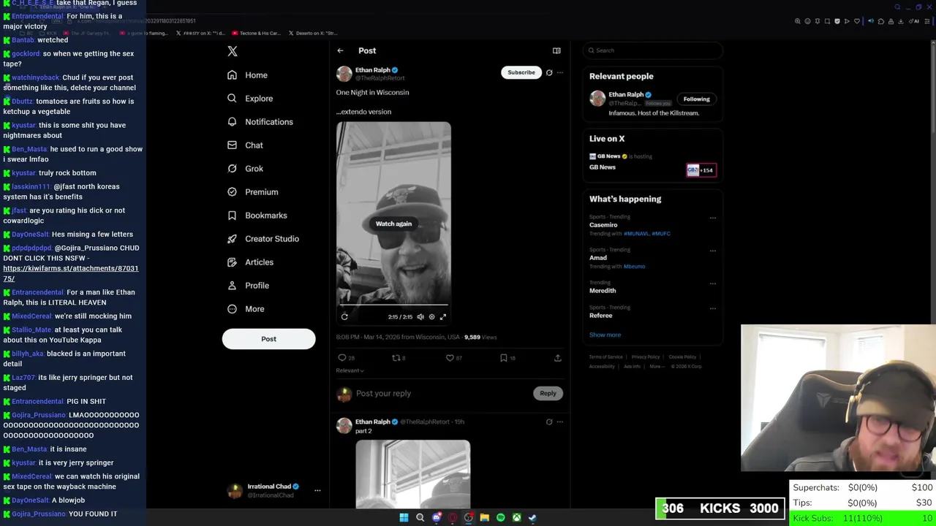Open Spotify from the taskbar
The width and height of the screenshot is (936, 526).
[x=500, y=517]
